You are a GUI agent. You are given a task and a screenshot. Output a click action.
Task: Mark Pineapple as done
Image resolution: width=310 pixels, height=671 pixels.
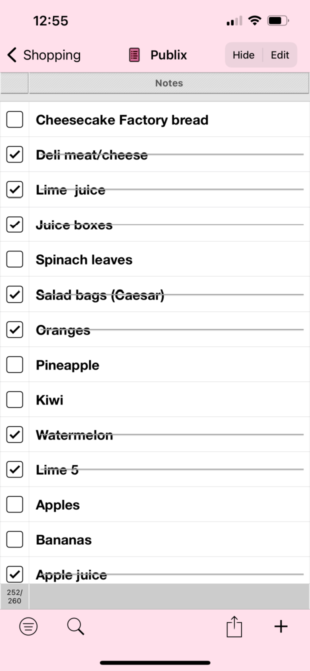[14, 365]
